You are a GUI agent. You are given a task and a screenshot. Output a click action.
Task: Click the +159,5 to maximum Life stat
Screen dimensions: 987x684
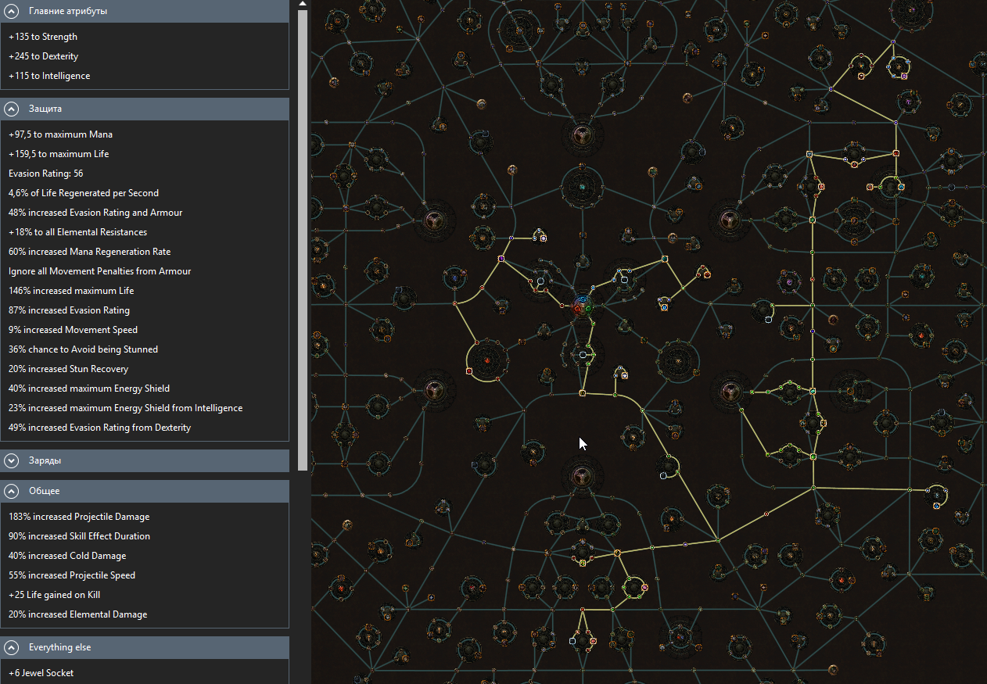pyautogui.click(x=59, y=154)
